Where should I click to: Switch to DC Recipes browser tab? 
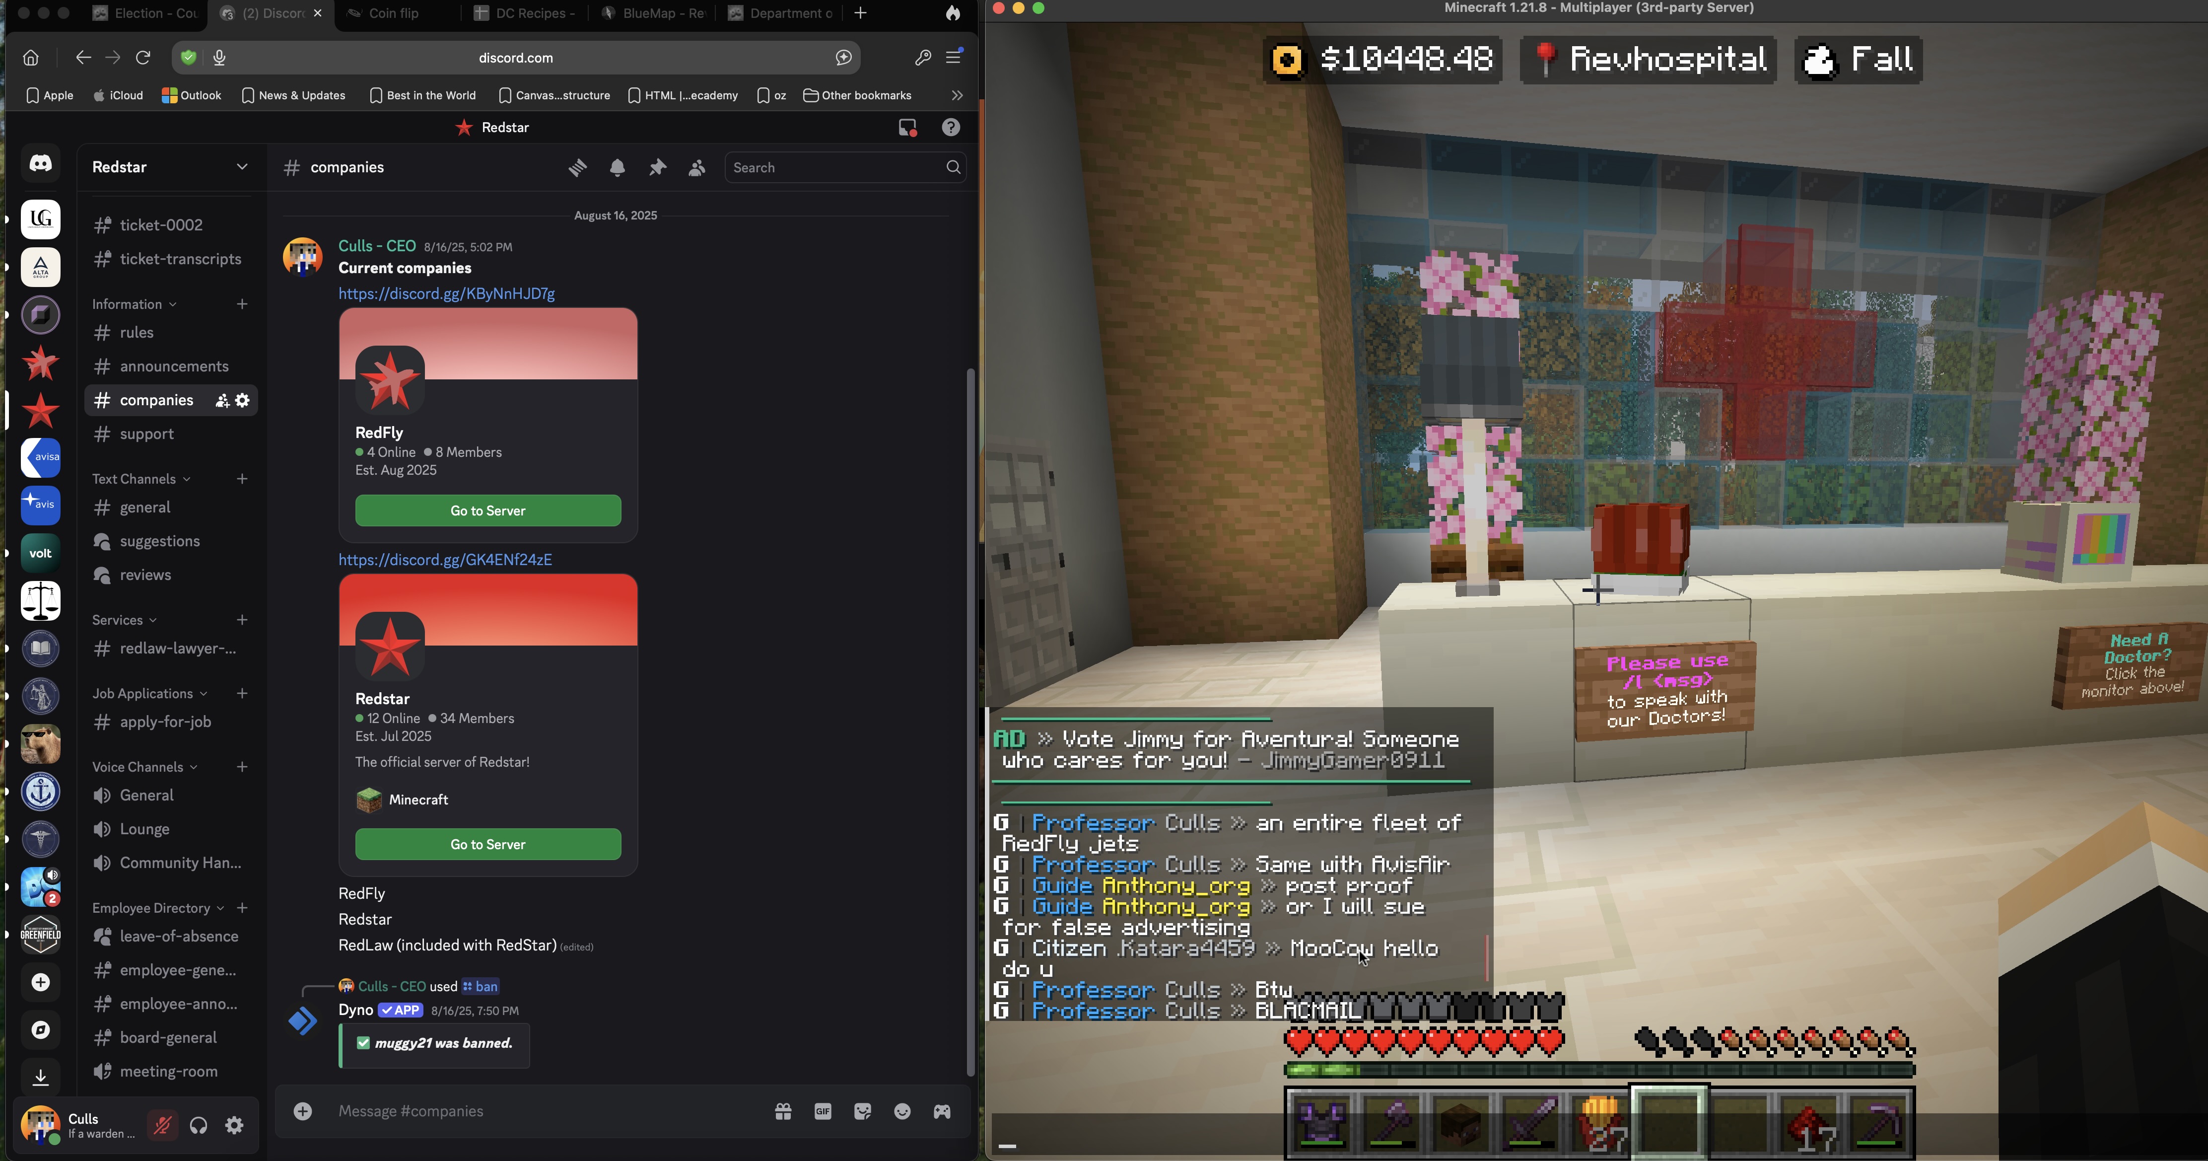(x=525, y=14)
